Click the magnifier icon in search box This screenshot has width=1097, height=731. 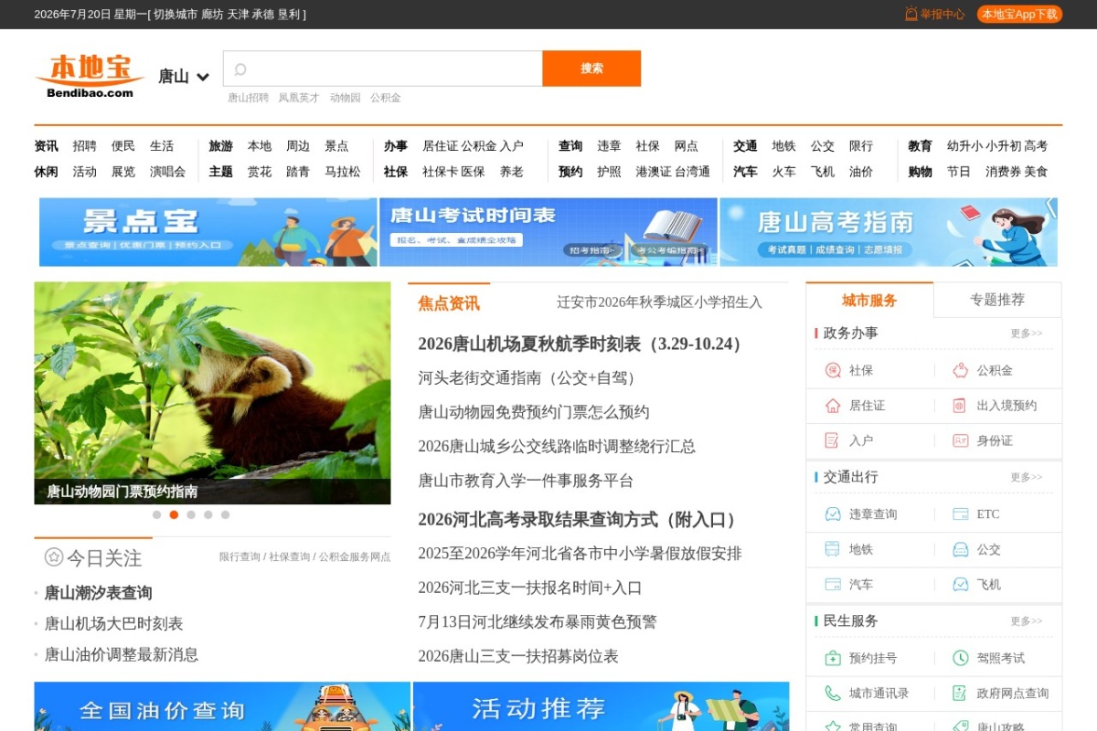point(240,69)
